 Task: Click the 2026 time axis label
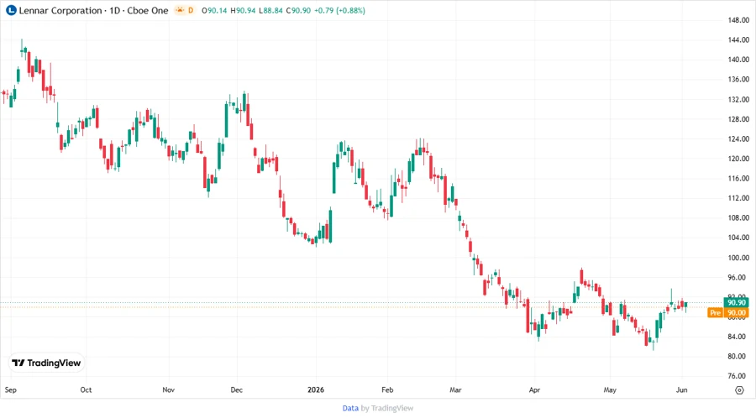click(x=316, y=389)
